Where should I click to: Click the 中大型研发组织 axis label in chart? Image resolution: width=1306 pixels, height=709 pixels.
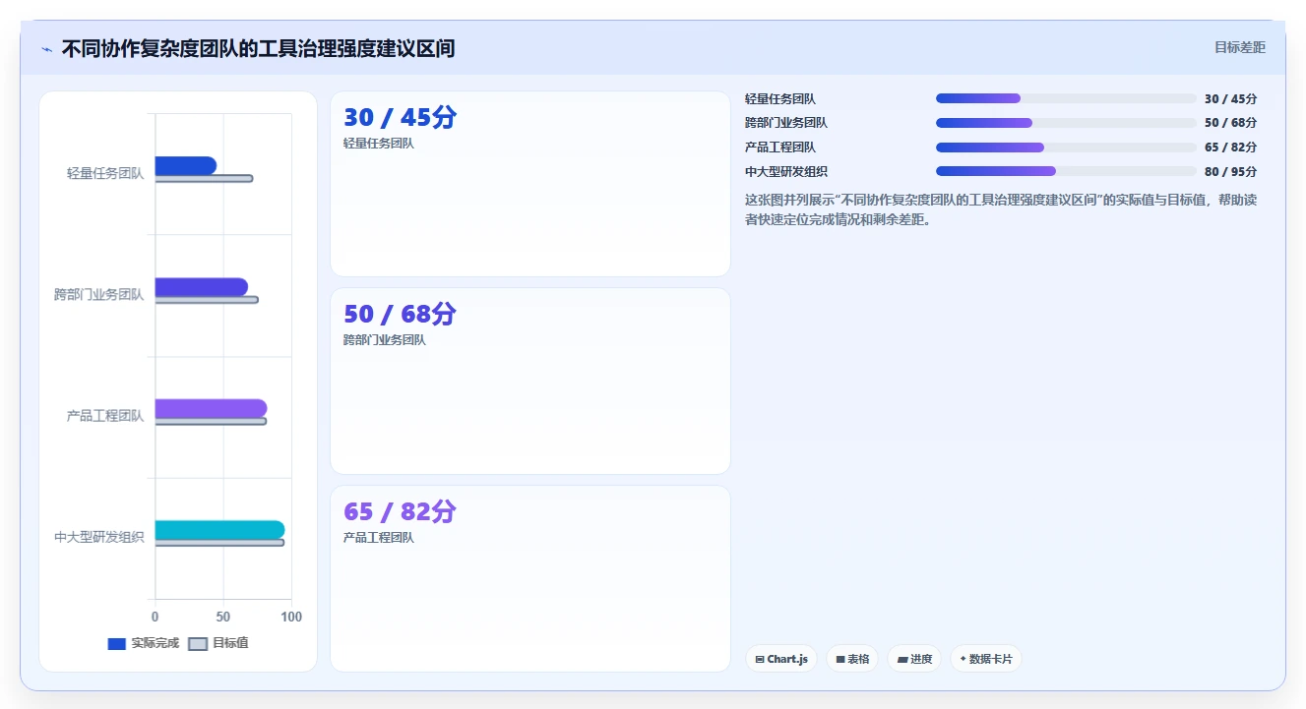[98, 537]
